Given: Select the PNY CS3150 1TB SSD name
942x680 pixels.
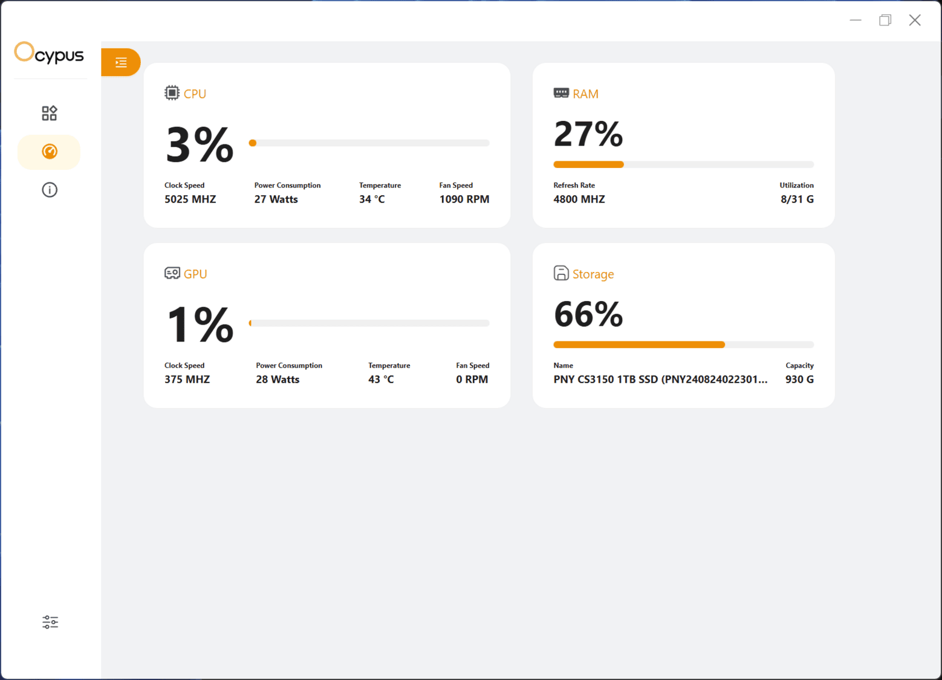Looking at the screenshot, I should (x=660, y=380).
